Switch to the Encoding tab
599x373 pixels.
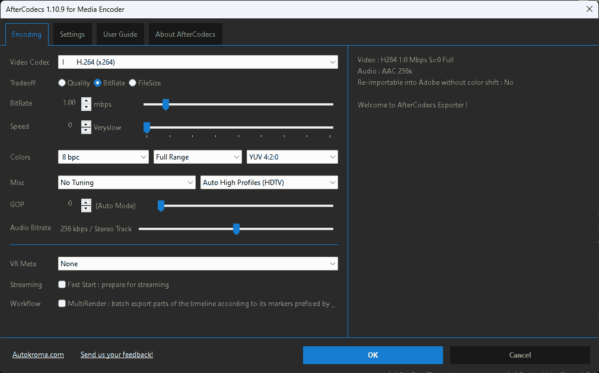pyautogui.click(x=27, y=34)
